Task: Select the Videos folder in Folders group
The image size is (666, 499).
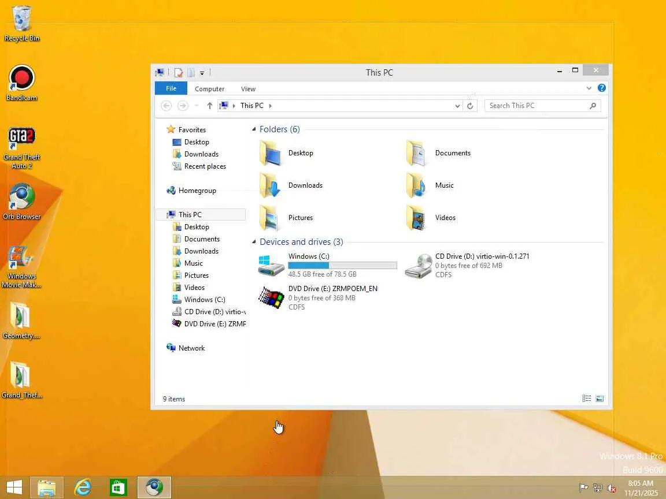Action: click(431, 218)
